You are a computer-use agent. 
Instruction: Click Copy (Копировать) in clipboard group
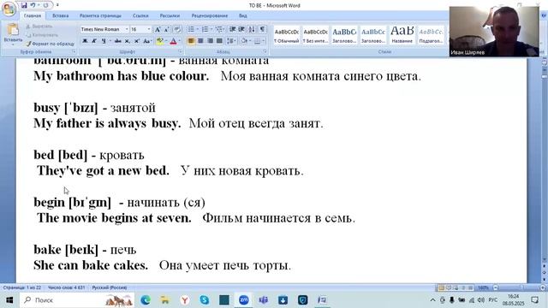[42, 35]
